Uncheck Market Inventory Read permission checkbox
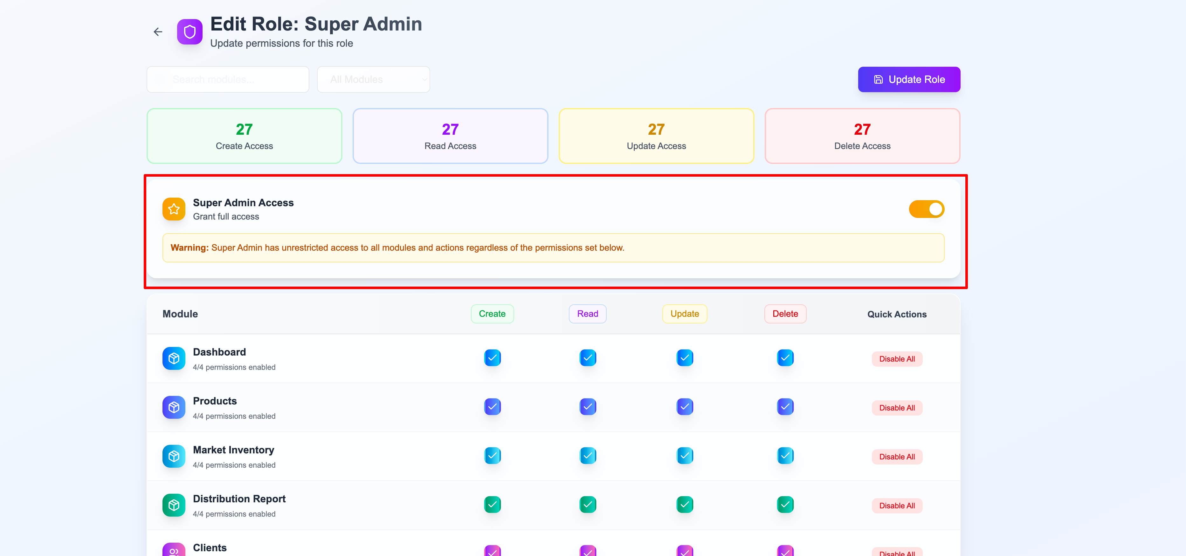1186x556 pixels. click(588, 456)
